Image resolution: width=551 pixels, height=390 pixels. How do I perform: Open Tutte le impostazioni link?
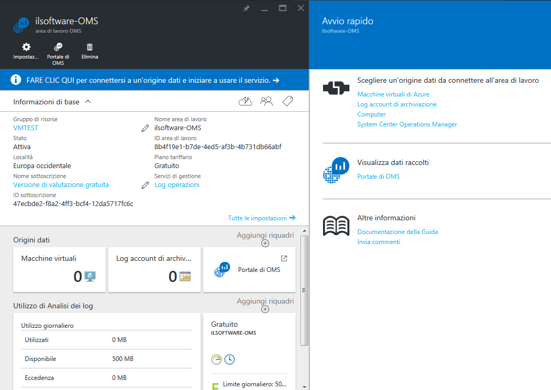pos(261,218)
